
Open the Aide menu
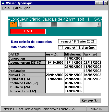point(27,8)
